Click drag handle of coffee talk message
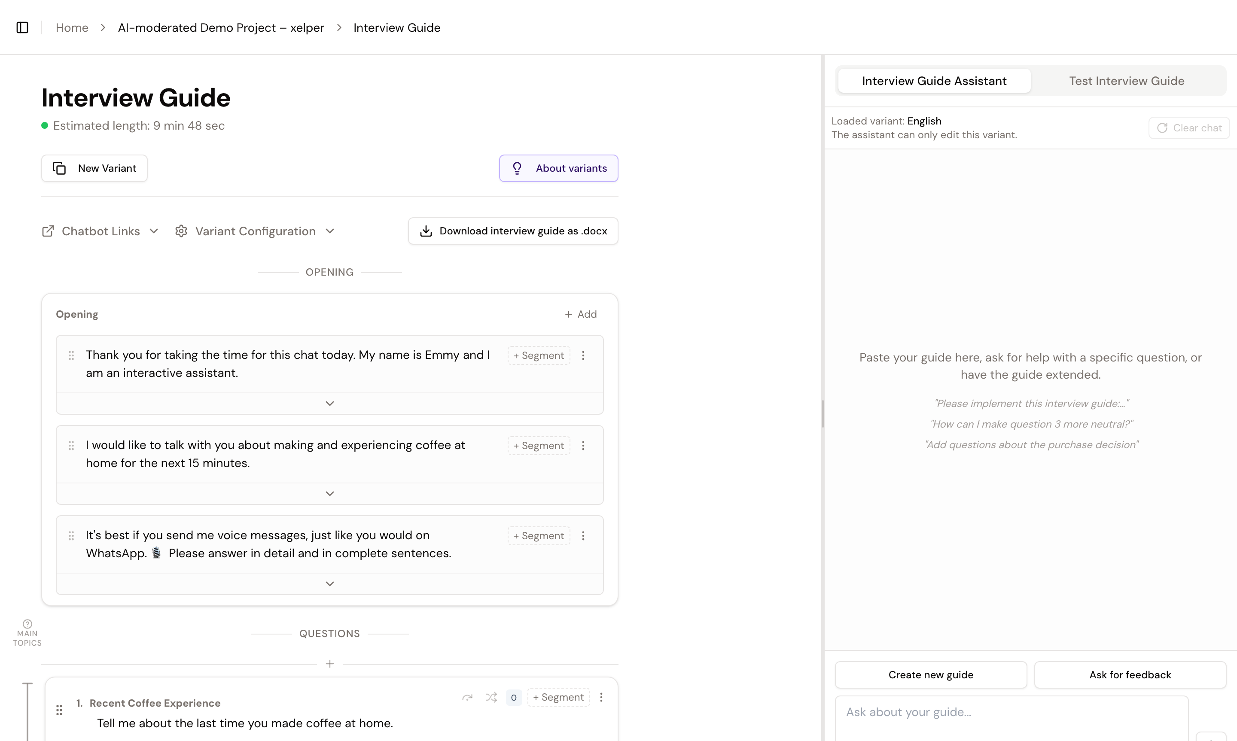1237x741 pixels. pos(71,445)
